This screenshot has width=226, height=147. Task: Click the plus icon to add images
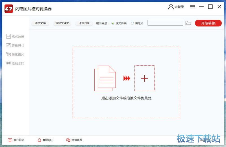[144, 78]
